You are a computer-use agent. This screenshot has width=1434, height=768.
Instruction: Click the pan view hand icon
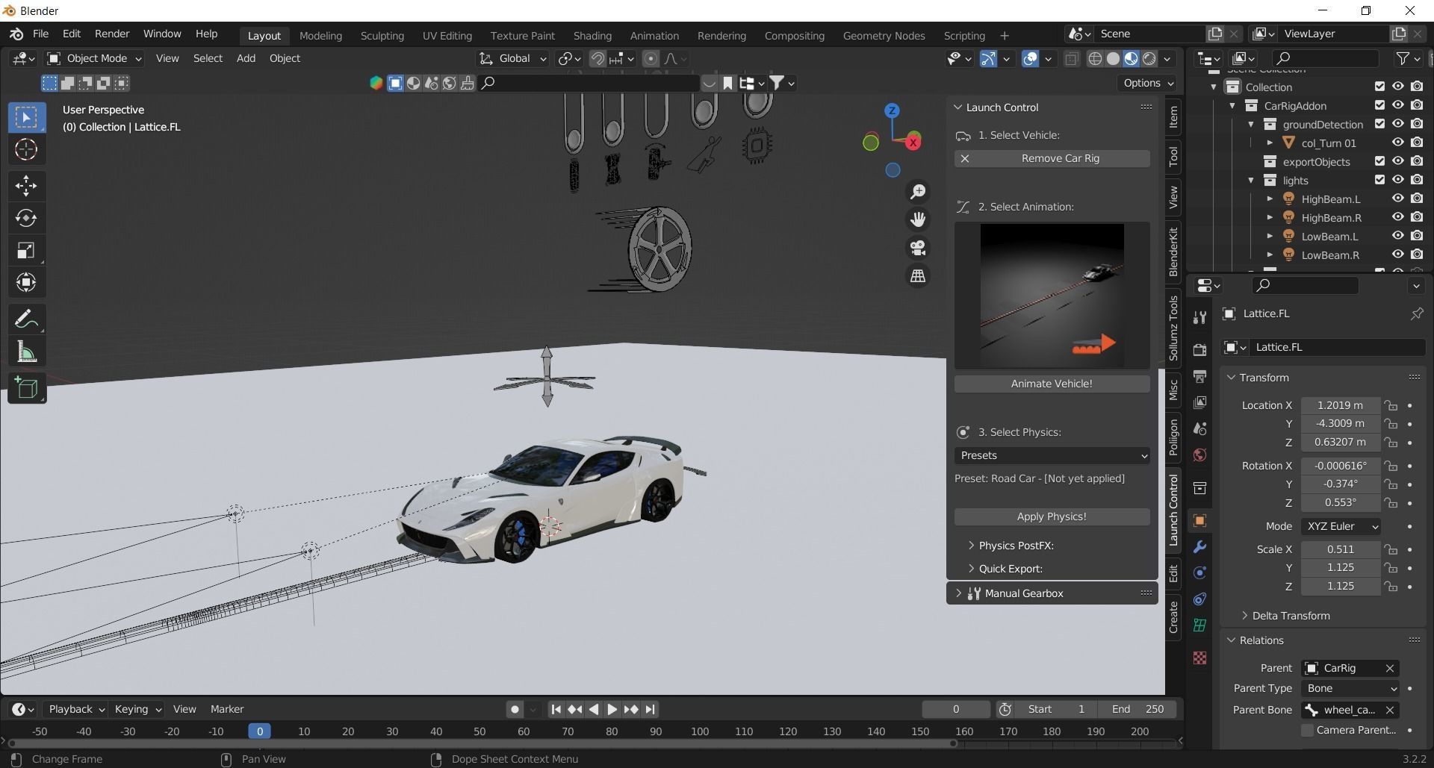(x=918, y=219)
